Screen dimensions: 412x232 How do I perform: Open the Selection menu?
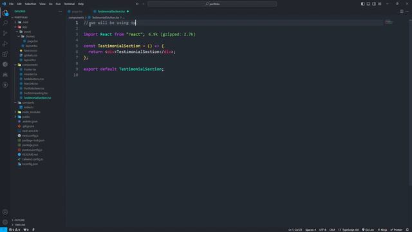(30, 4)
